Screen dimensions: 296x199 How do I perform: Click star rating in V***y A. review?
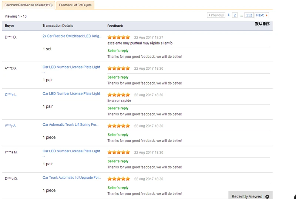click(119, 126)
